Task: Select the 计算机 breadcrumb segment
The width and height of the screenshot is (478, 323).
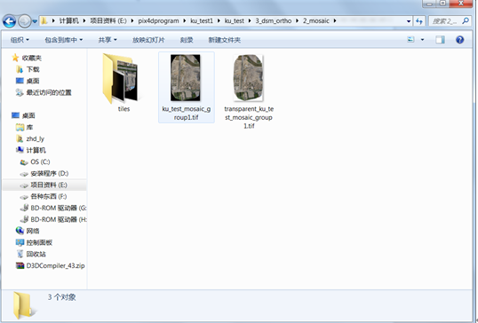Action: pyautogui.click(x=68, y=20)
